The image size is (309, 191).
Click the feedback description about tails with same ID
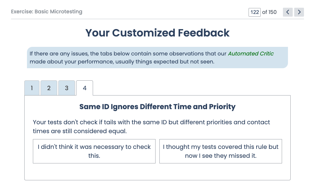click(151, 127)
